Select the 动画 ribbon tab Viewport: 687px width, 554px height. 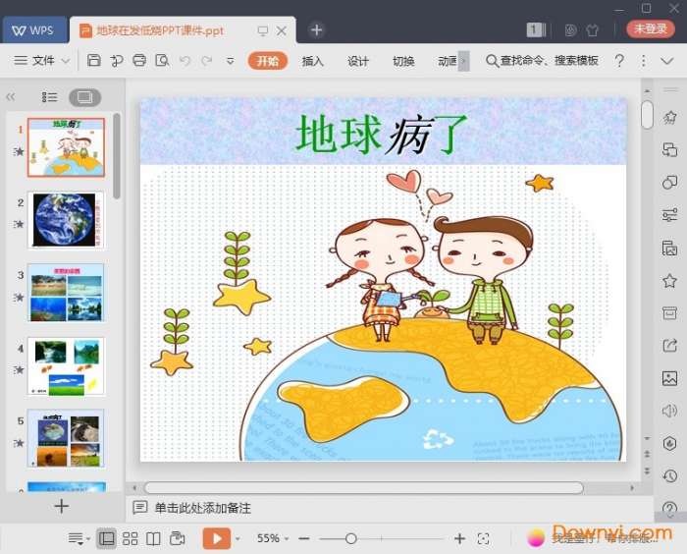coord(448,61)
